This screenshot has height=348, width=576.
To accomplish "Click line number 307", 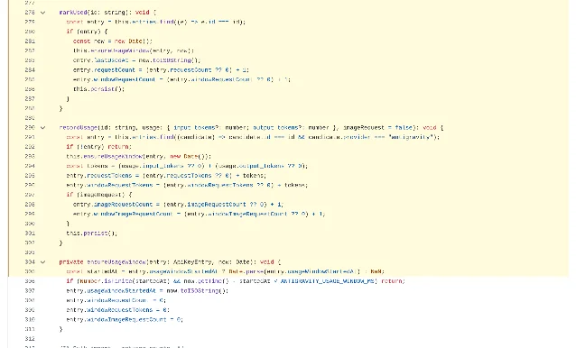I will (x=30, y=291).
